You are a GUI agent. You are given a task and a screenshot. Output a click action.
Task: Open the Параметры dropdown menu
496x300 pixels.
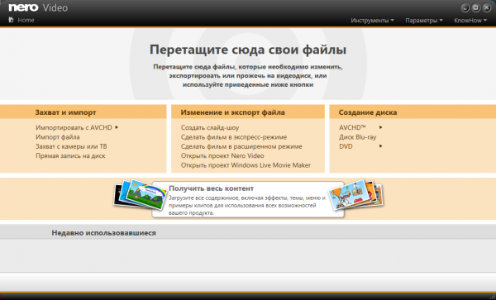pos(424,21)
